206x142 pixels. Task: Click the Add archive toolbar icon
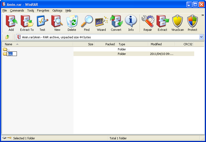(11, 23)
